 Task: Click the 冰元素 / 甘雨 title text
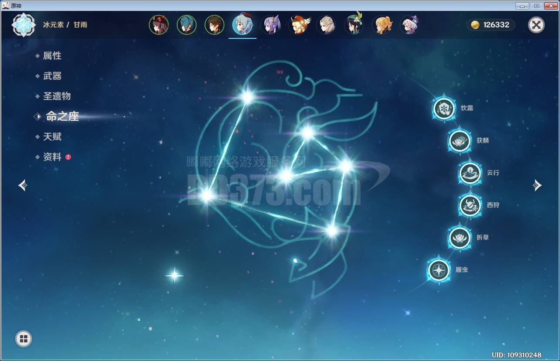pos(65,25)
